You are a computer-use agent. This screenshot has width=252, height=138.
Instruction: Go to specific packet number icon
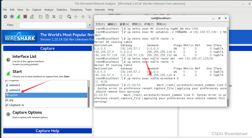(89, 17)
